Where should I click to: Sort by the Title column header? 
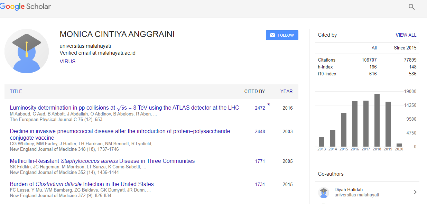coord(16,92)
